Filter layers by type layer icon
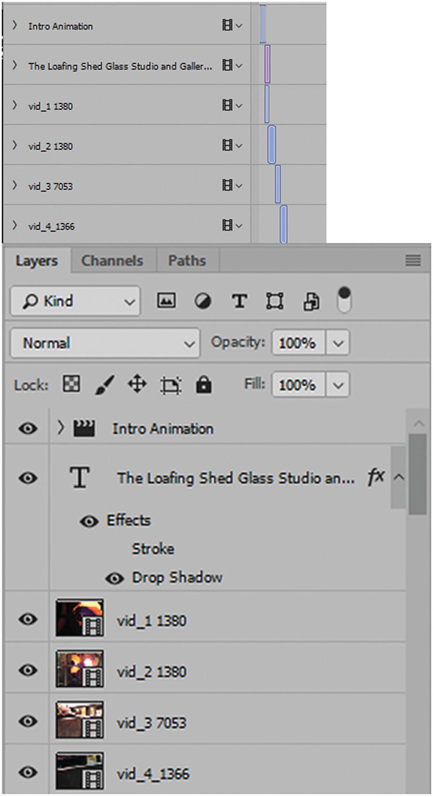Image resolution: width=434 pixels, height=797 pixels. tap(239, 301)
